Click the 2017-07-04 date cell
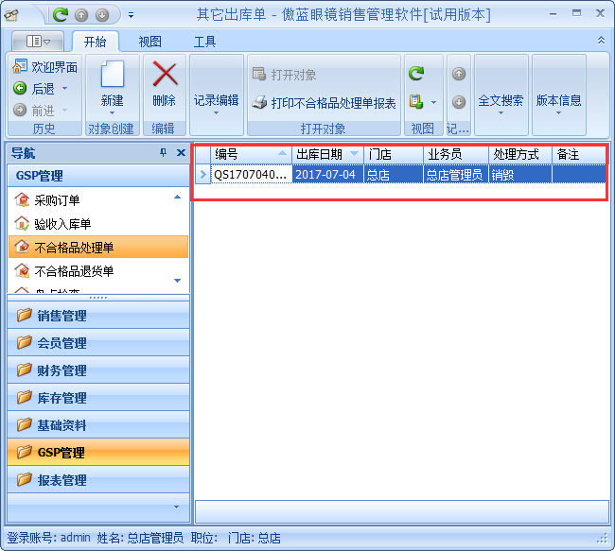 pos(328,175)
